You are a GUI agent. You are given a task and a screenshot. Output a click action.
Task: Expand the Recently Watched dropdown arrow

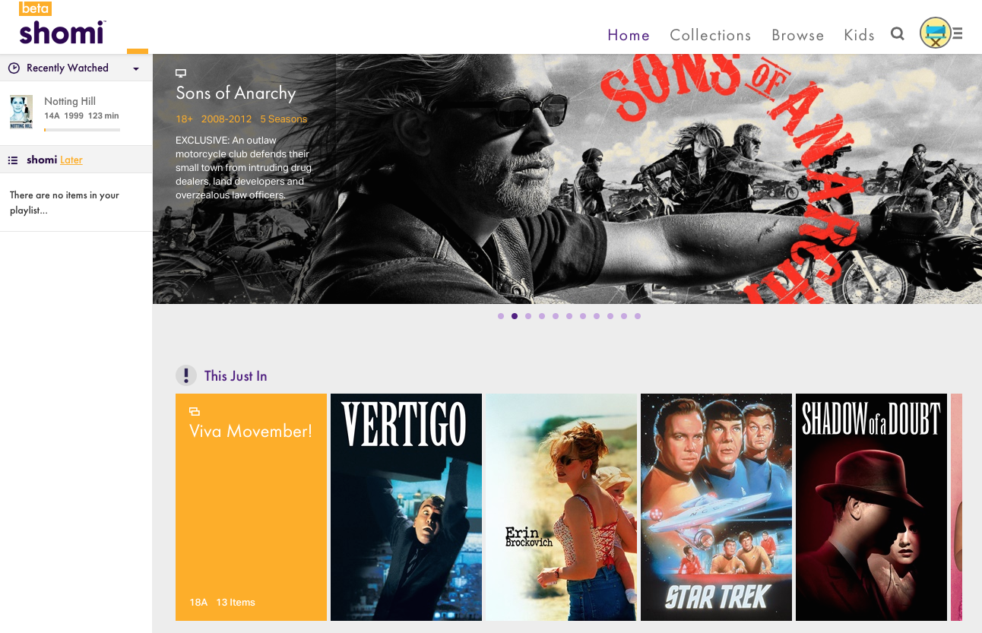click(x=136, y=69)
